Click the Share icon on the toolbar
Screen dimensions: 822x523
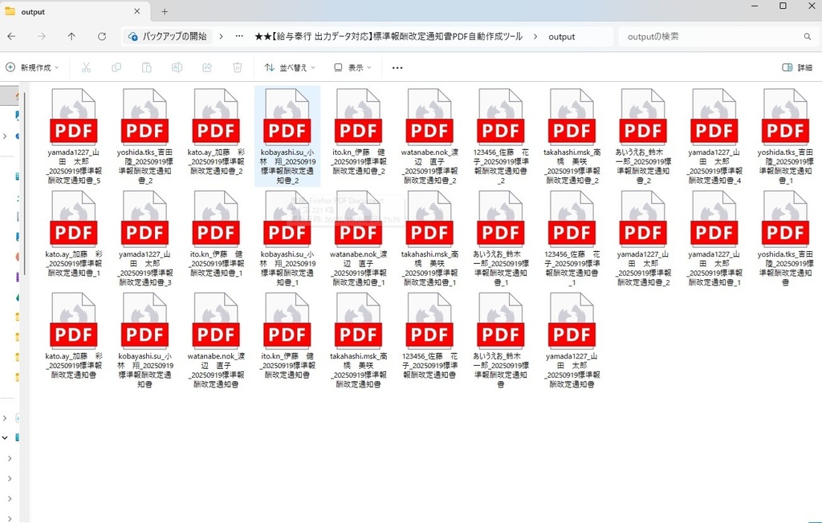[x=208, y=67]
